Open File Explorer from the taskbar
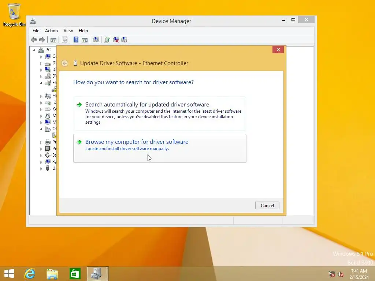375x281 pixels. tap(52, 274)
